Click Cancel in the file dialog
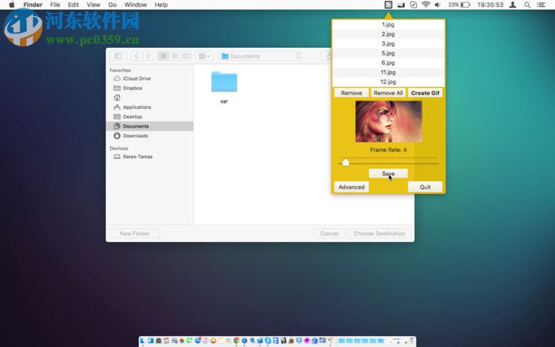The height and width of the screenshot is (347, 555). click(x=329, y=233)
